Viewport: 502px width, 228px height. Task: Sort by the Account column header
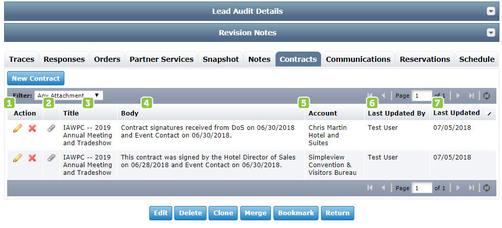[334, 113]
